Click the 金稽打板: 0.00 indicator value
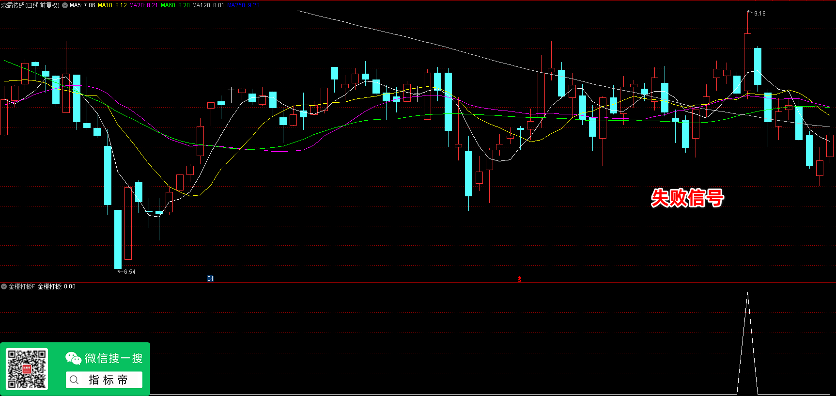Screen dimensions: 836x396 [56, 286]
